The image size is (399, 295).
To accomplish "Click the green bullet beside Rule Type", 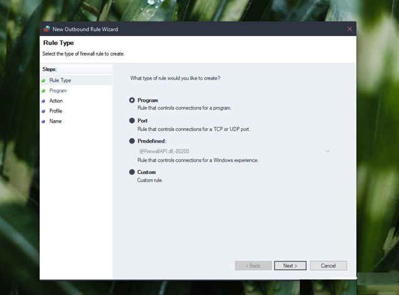I will (x=44, y=80).
